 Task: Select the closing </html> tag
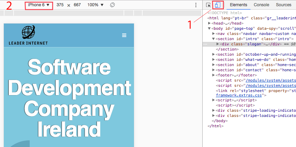[215, 126]
